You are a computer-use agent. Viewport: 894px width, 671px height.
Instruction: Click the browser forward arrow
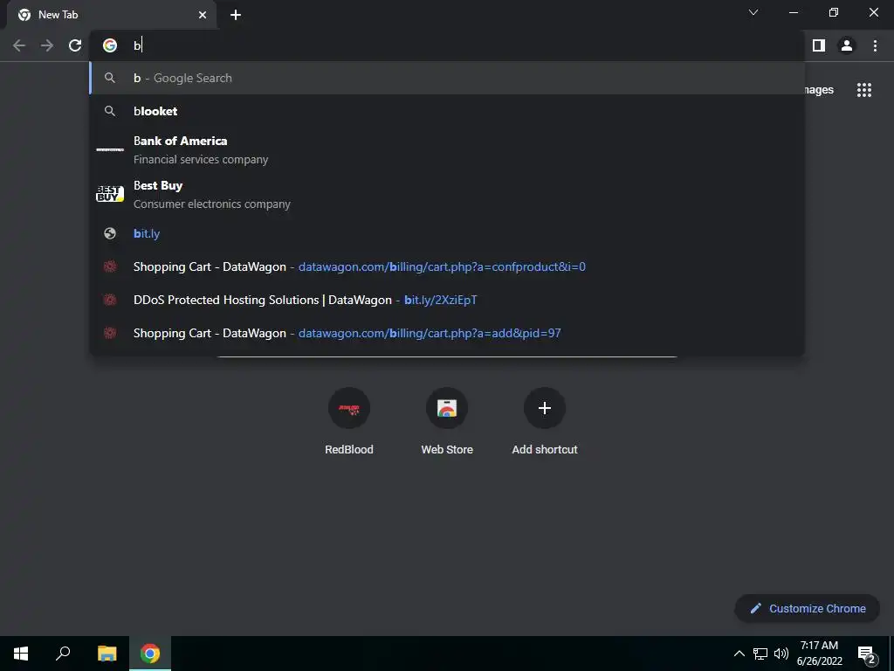[x=47, y=45]
